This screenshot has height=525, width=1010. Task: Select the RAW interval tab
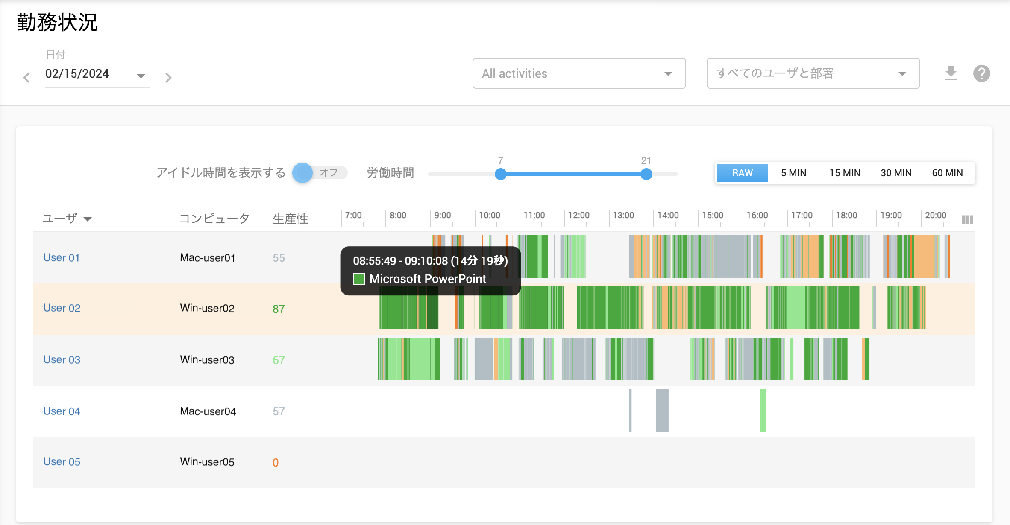coord(742,173)
